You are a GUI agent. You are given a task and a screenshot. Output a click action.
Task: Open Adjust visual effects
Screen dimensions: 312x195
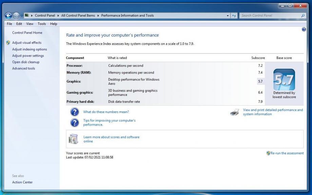(27, 43)
